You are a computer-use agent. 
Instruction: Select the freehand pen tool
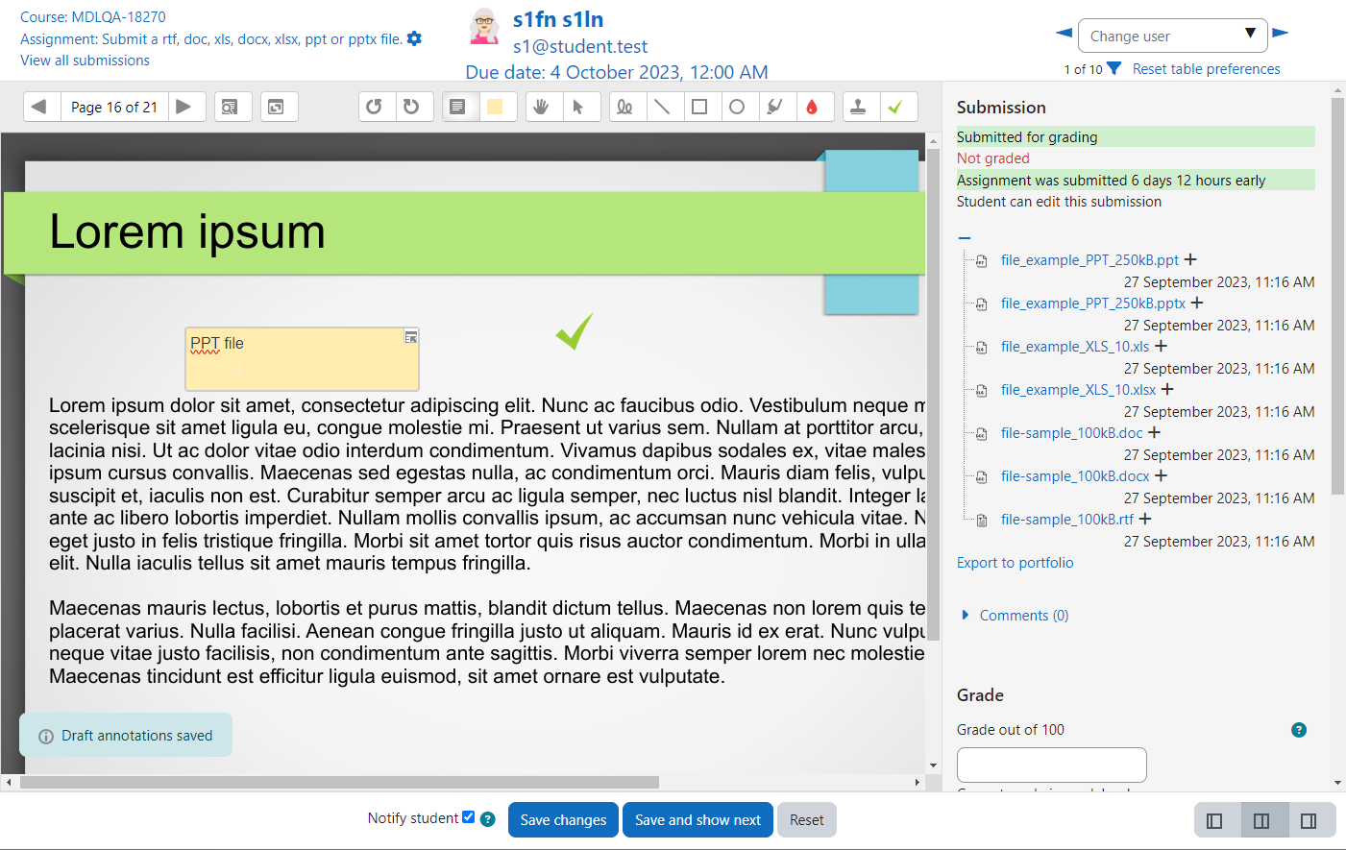point(625,107)
